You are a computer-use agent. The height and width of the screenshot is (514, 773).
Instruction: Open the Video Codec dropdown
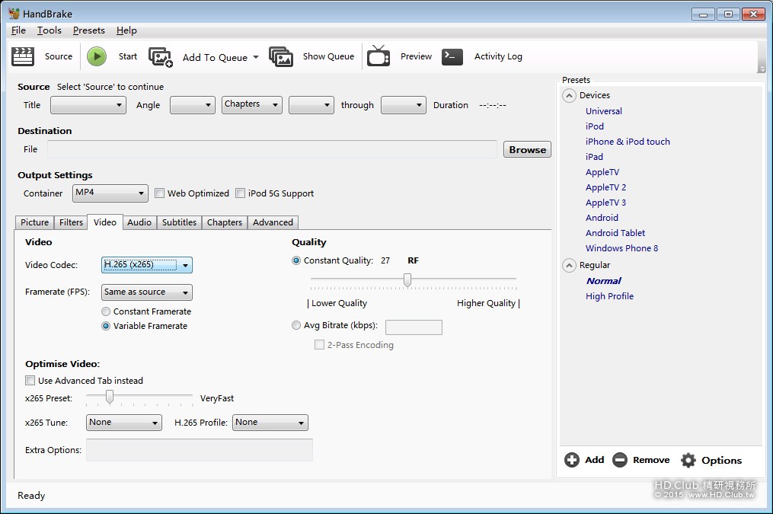146,265
